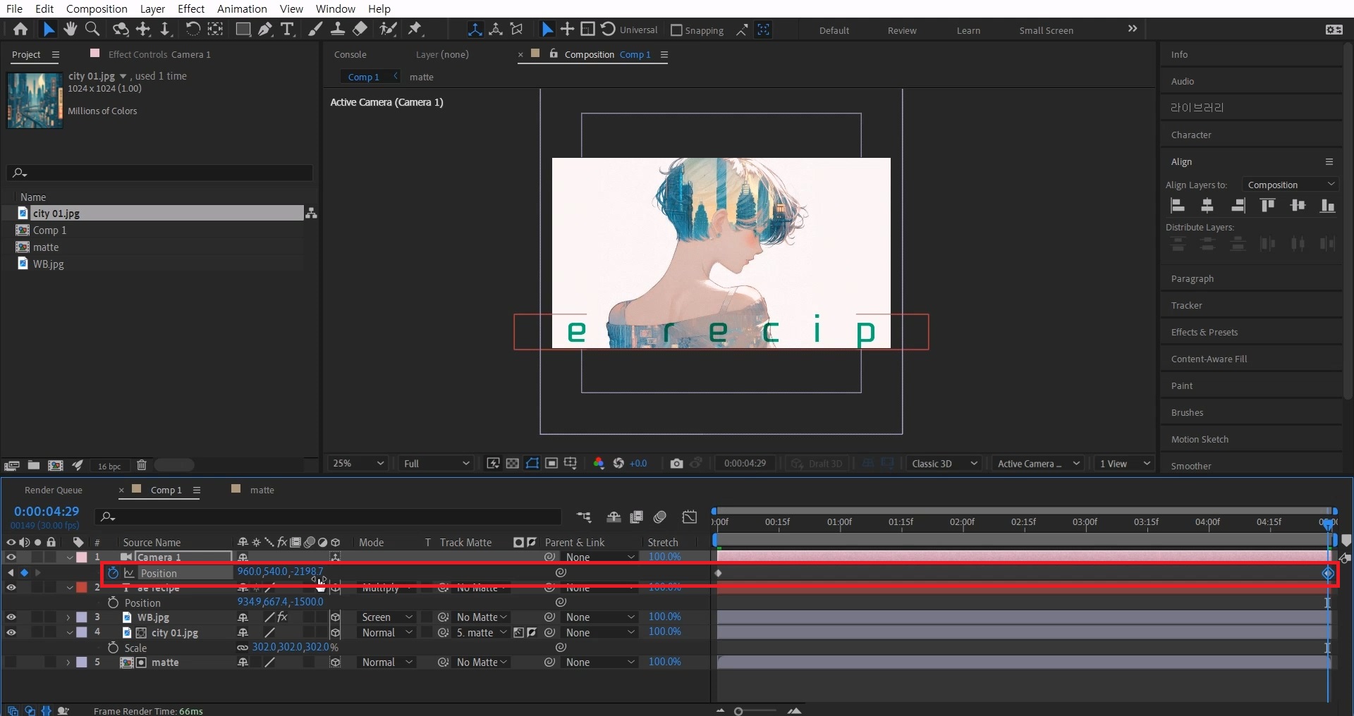
Task: Select the Eraser tool
Action: click(360, 29)
